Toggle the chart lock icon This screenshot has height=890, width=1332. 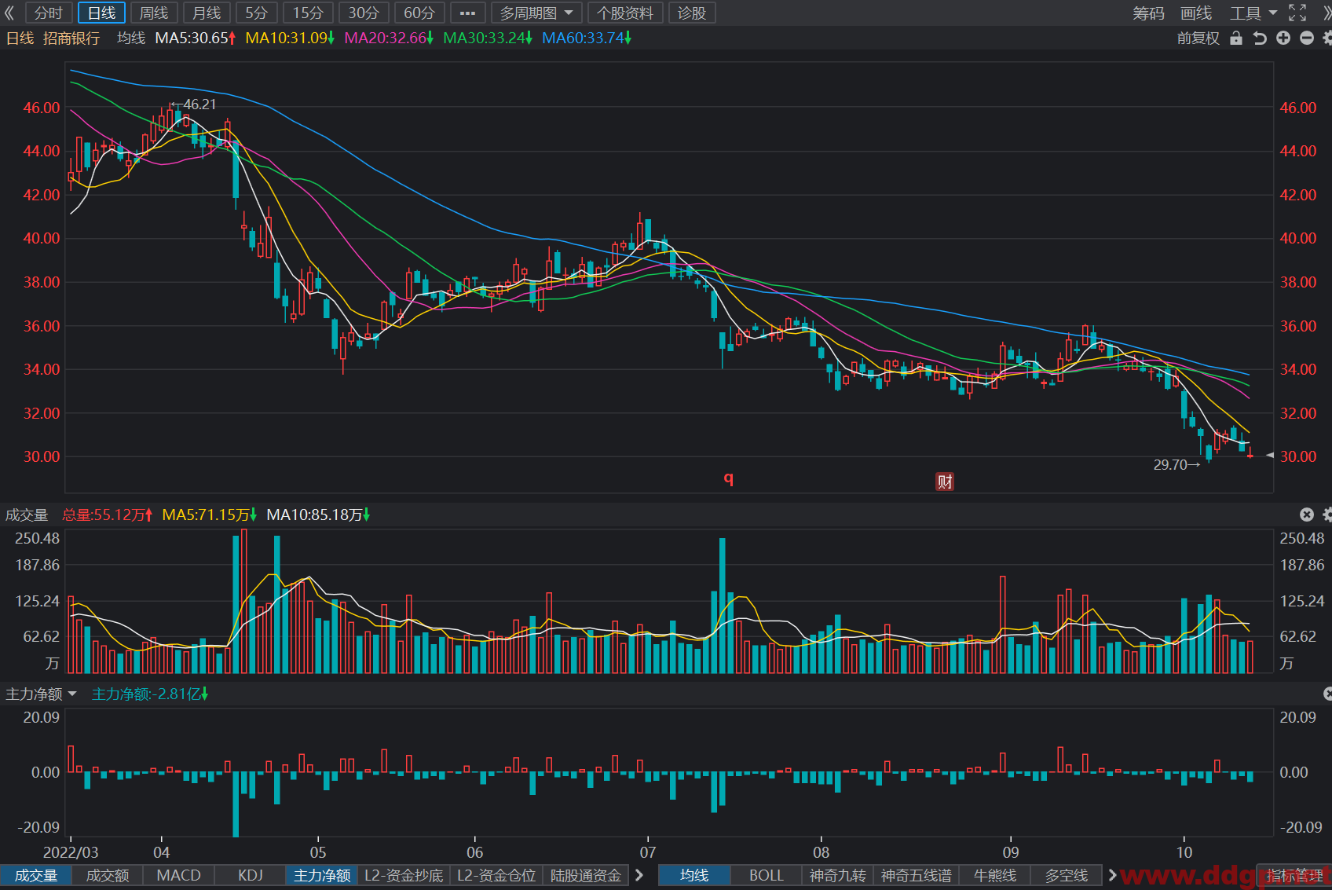pyautogui.click(x=1236, y=38)
